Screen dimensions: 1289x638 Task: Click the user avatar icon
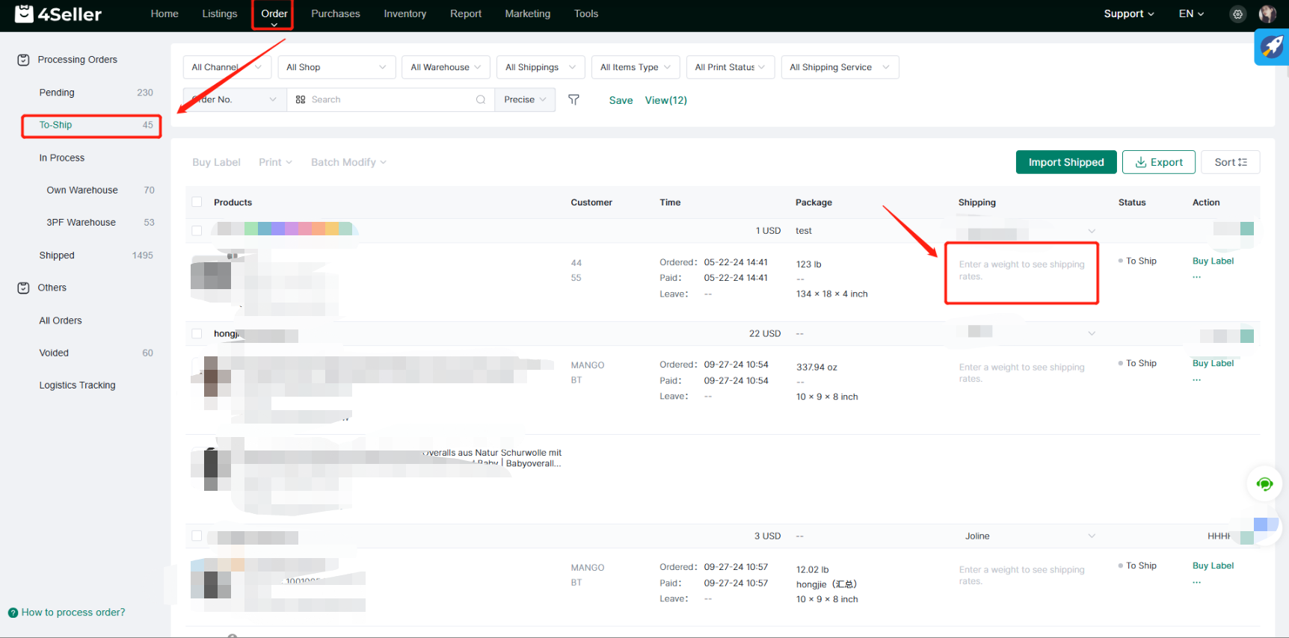point(1267,14)
